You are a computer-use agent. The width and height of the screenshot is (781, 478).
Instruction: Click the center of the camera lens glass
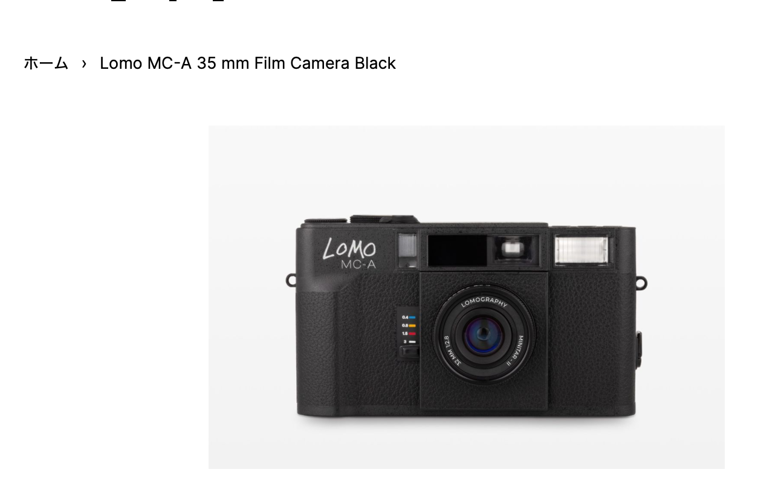484,334
